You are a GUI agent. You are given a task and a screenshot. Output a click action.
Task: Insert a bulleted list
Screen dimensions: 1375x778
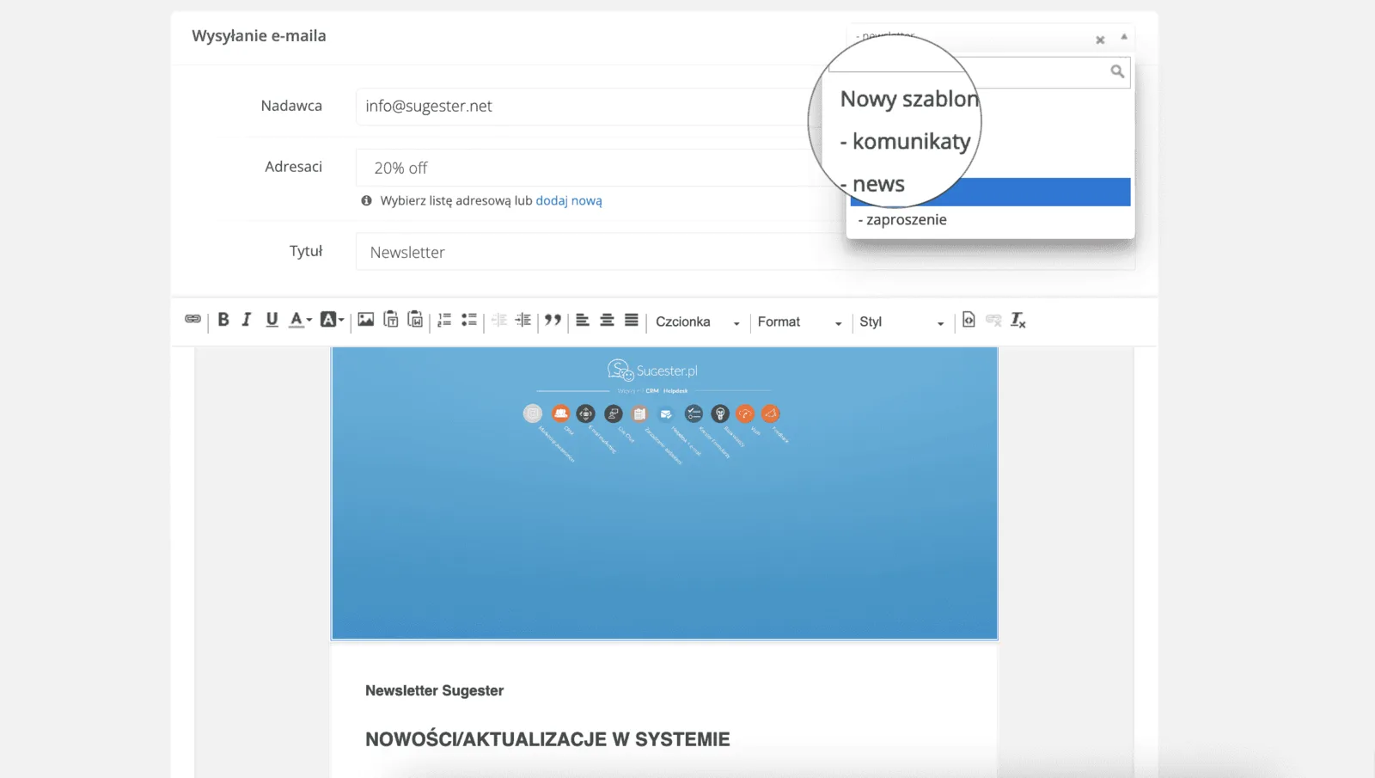469,320
